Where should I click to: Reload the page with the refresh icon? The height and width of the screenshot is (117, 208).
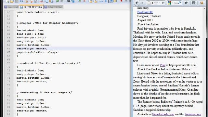tap(163, 3)
